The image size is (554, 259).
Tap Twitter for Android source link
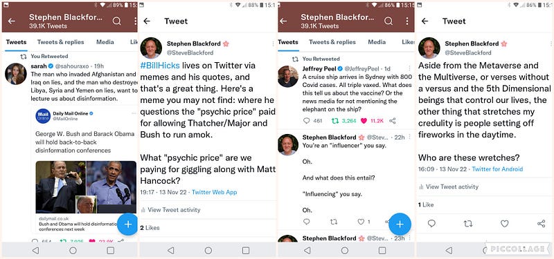click(497, 169)
